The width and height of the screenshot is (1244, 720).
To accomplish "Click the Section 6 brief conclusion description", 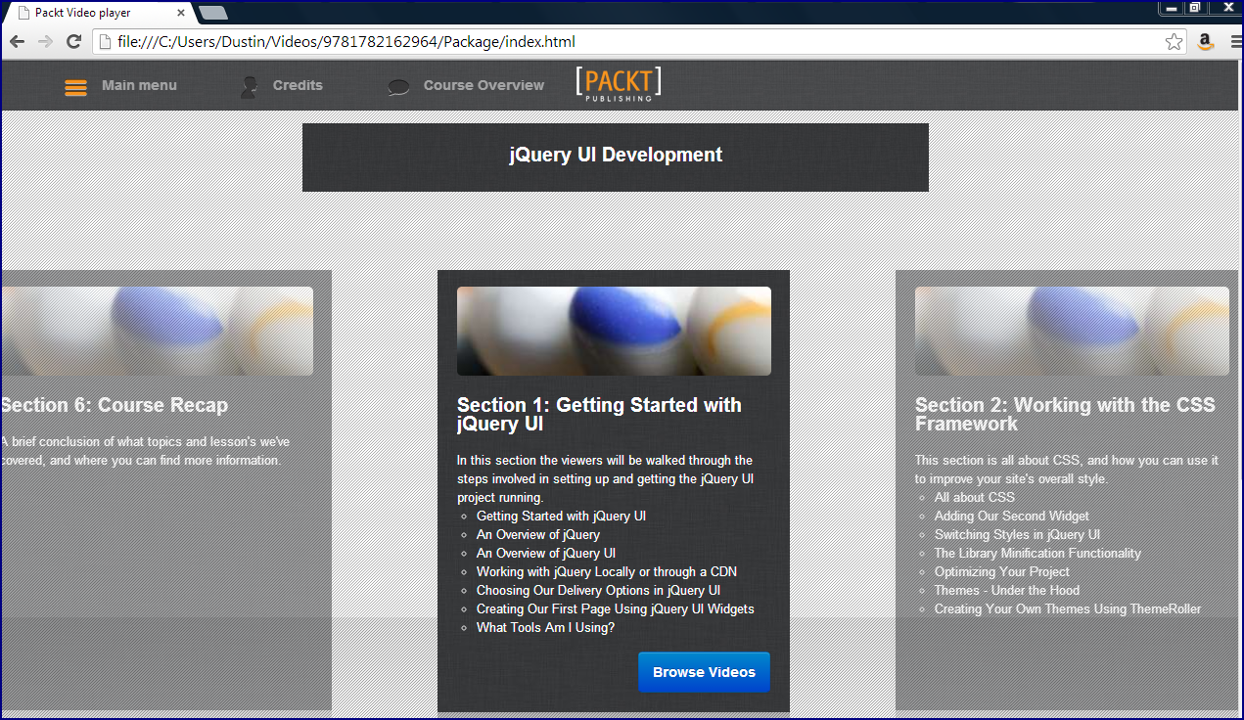I will (x=145, y=451).
